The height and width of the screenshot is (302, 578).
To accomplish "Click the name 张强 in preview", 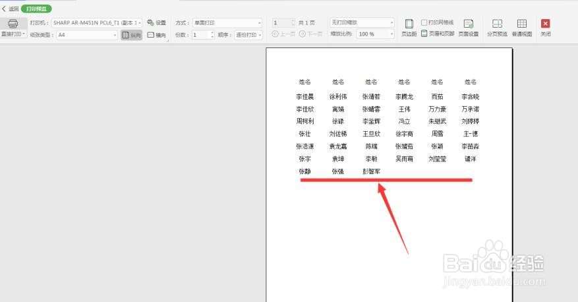I will (338, 171).
